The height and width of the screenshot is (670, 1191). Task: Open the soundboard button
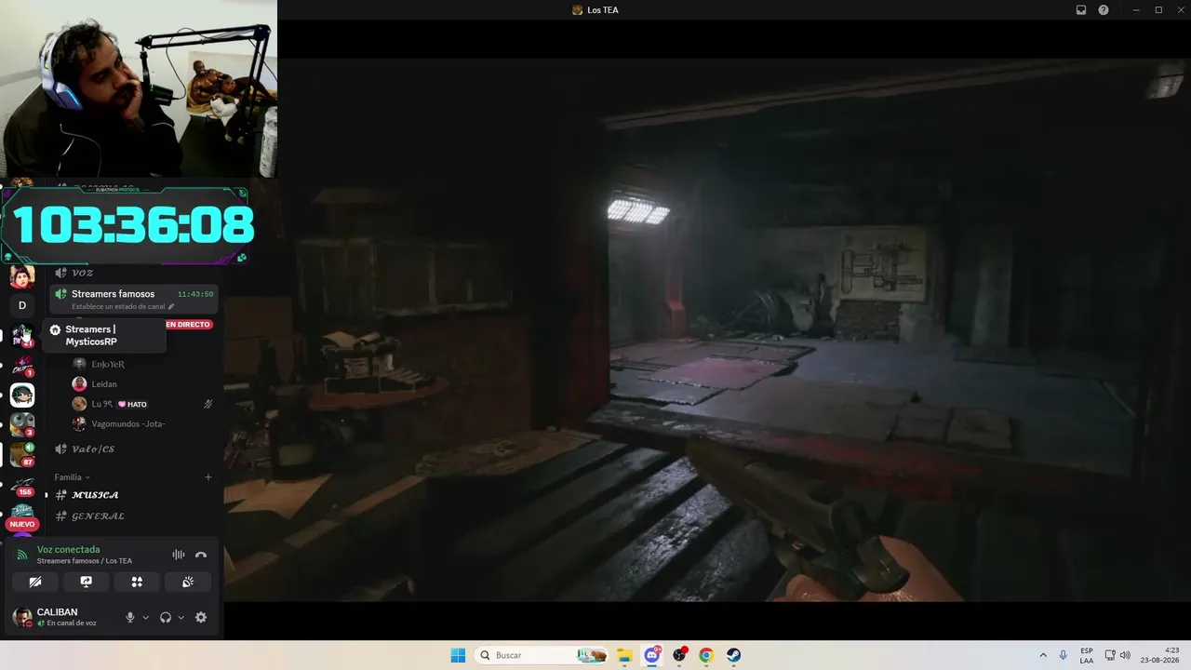(187, 582)
